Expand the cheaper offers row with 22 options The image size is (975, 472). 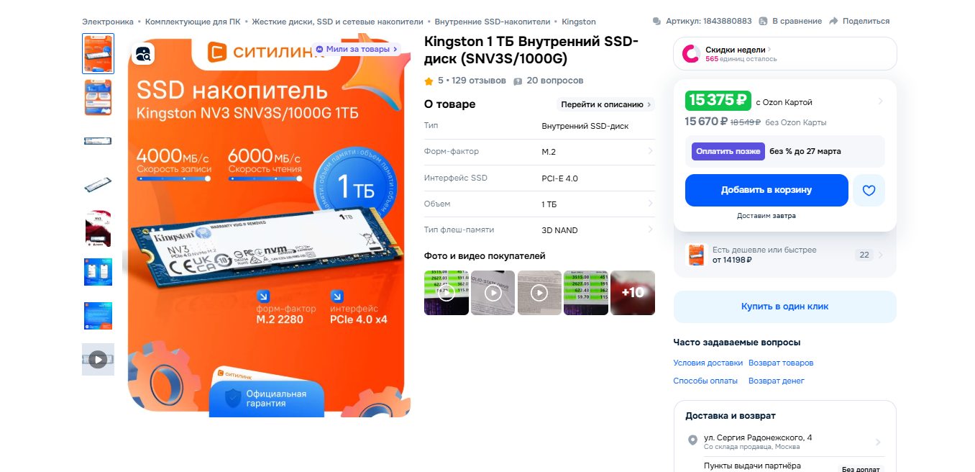785,255
